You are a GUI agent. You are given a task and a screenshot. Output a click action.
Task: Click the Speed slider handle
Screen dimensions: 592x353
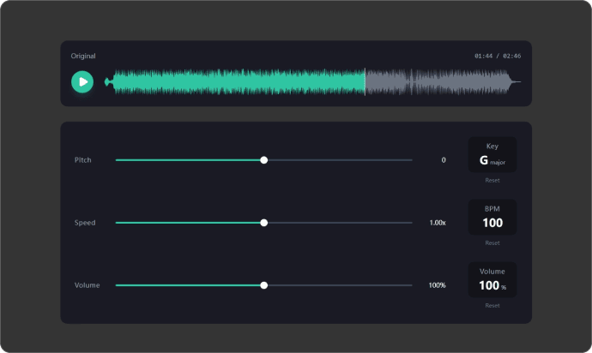tap(264, 223)
